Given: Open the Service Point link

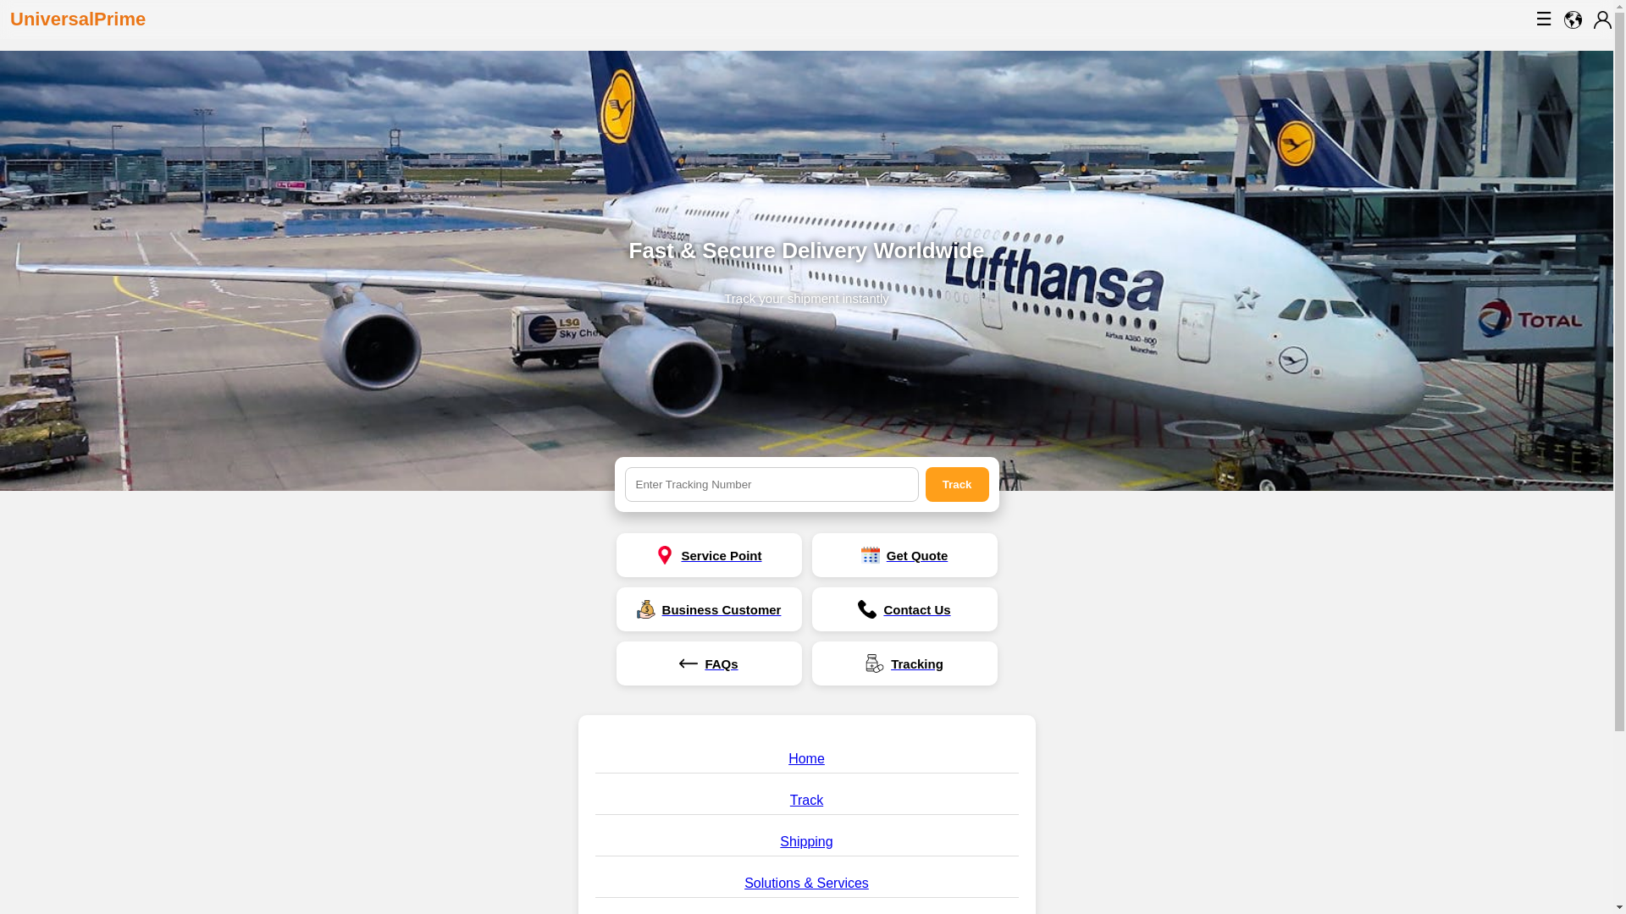Looking at the screenshot, I should pyautogui.click(x=709, y=555).
